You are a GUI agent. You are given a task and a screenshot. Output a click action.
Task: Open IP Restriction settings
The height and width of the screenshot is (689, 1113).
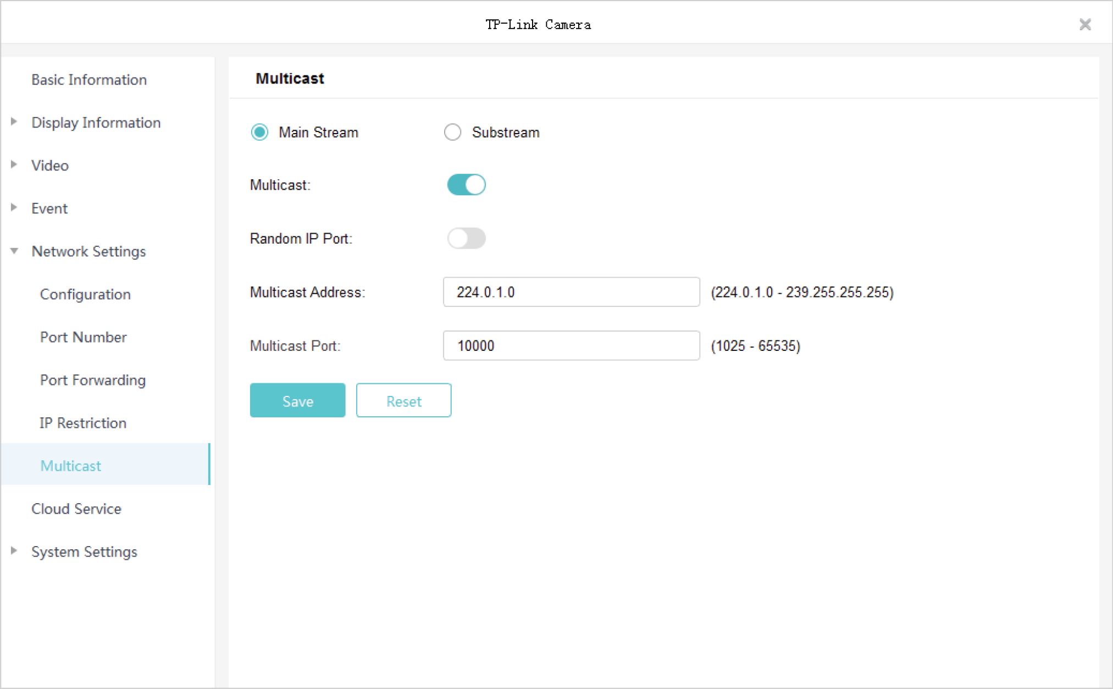pyautogui.click(x=83, y=423)
